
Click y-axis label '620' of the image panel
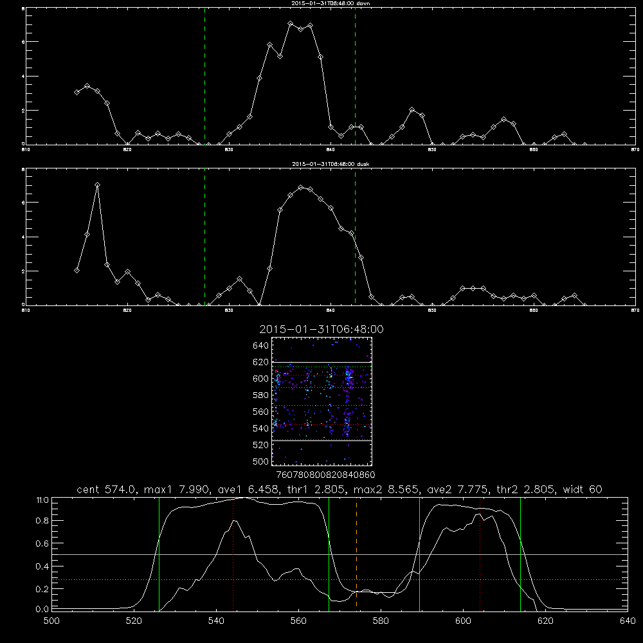point(261,362)
